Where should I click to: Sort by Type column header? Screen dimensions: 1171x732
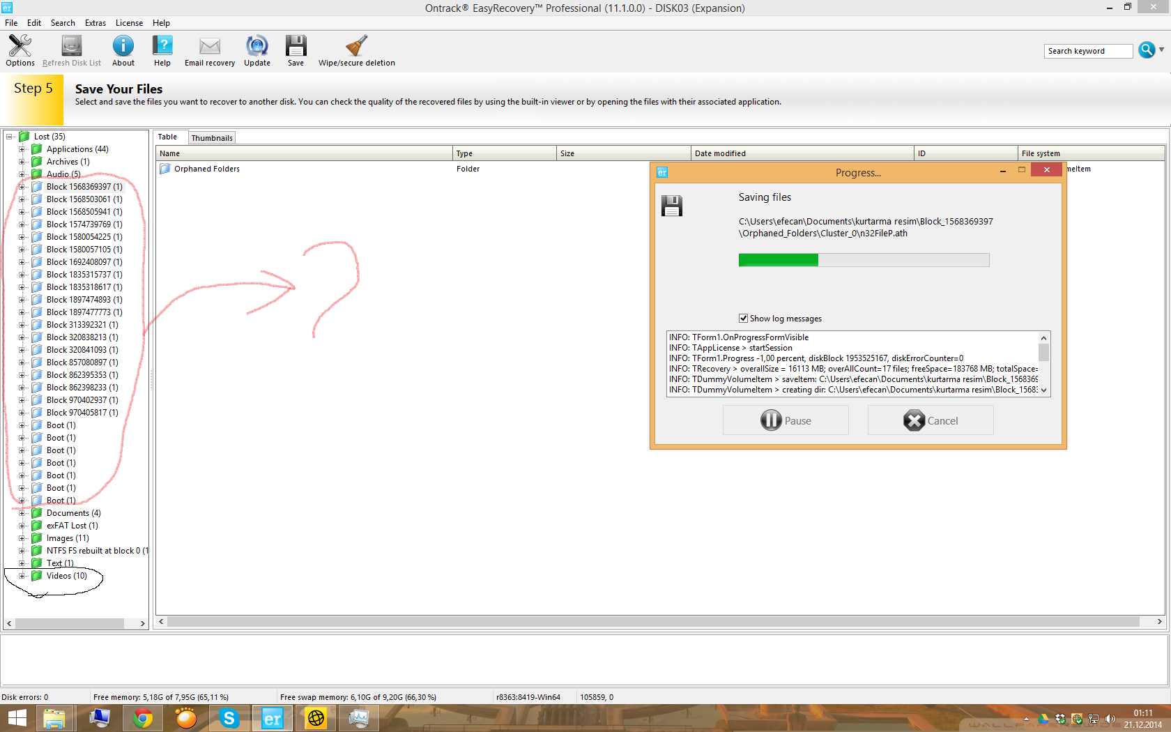pos(505,153)
